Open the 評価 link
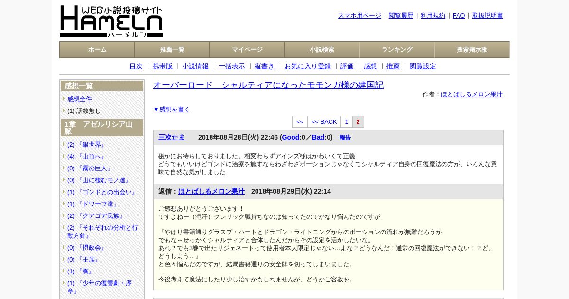Image resolution: width=569 pixels, height=299 pixels. tap(347, 66)
